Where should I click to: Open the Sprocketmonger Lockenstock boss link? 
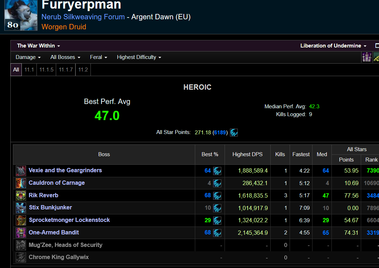pos(69,220)
